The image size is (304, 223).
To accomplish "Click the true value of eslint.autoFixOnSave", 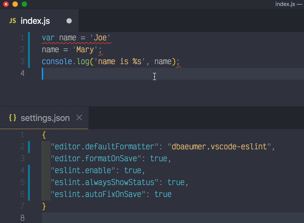I will (x=163, y=194).
